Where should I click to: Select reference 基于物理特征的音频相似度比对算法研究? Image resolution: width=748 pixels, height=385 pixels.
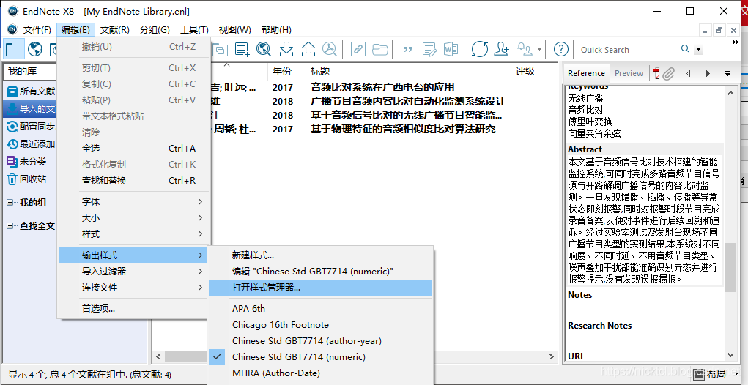403,129
